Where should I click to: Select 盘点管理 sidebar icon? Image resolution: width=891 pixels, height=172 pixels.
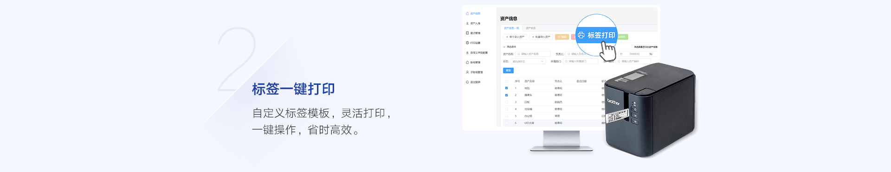467,33
